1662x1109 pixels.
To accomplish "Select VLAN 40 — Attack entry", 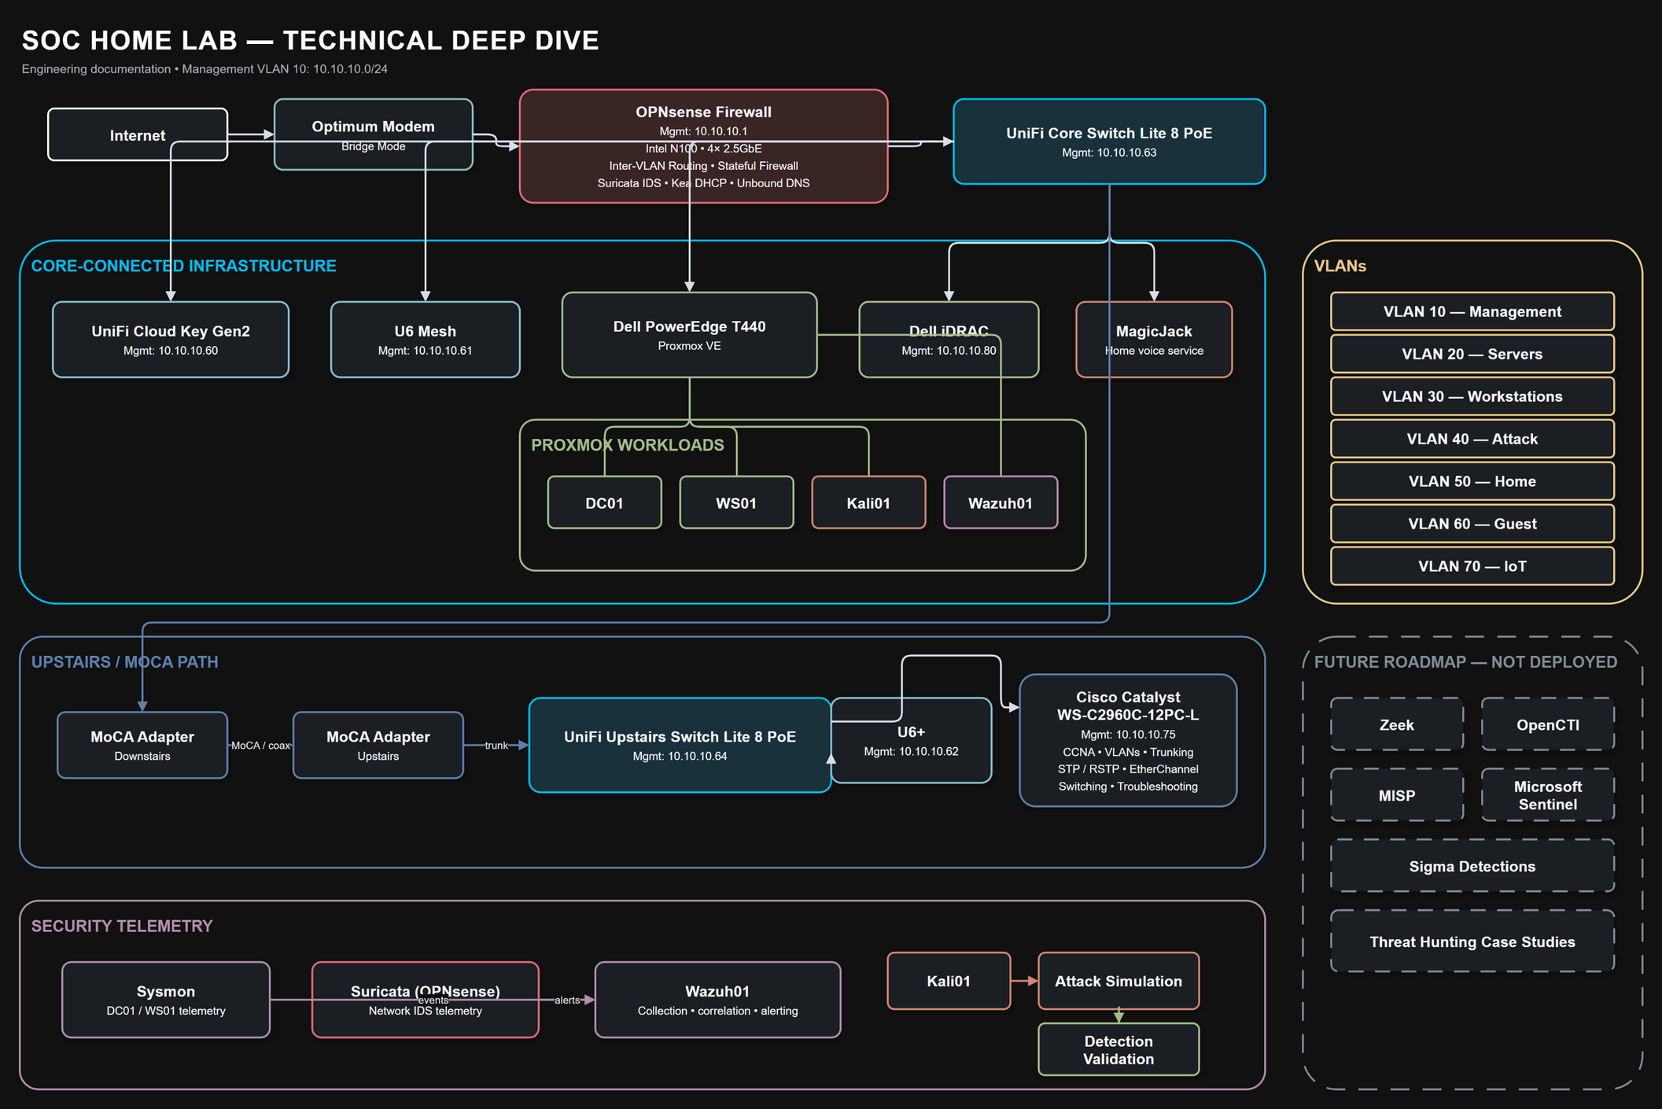I will coord(1472,439).
